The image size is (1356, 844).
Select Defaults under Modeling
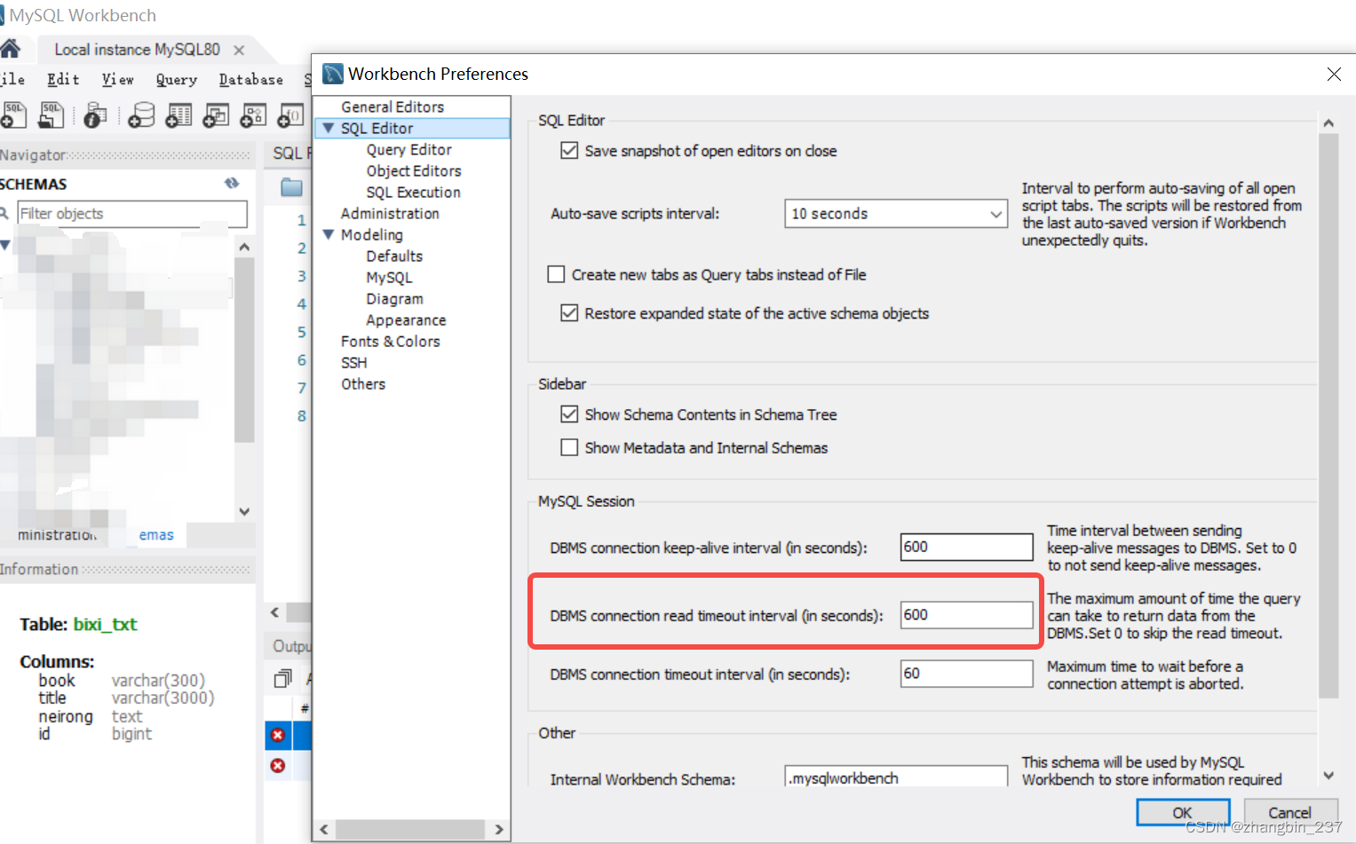(394, 256)
